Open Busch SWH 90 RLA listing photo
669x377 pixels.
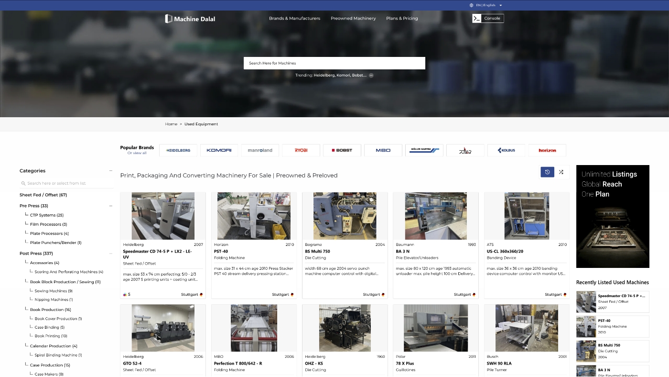[x=527, y=328]
